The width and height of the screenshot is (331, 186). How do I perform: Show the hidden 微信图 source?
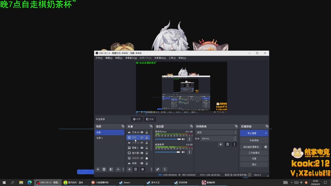click(142, 158)
